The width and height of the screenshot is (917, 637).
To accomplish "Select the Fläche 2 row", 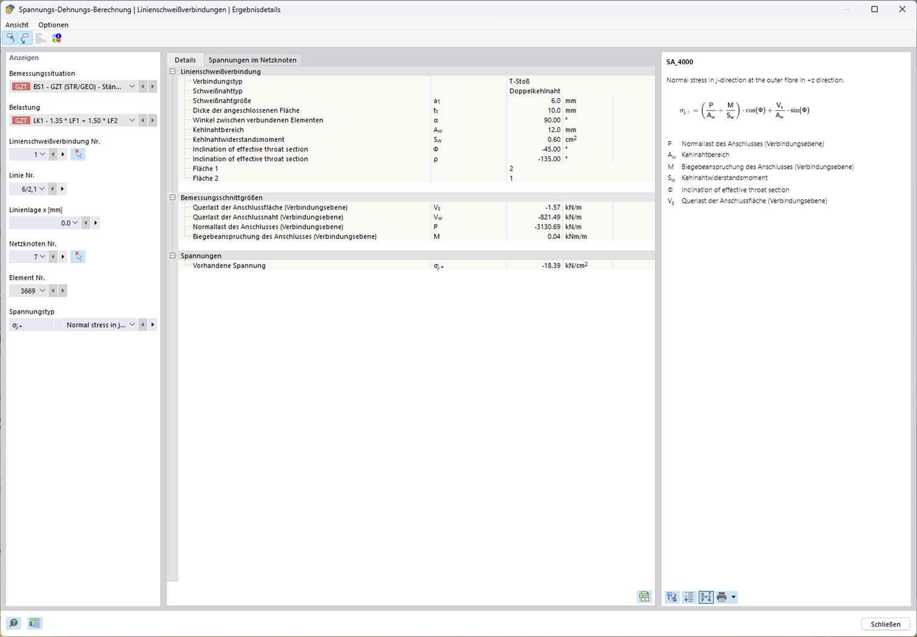I will click(x=417, y=178).
